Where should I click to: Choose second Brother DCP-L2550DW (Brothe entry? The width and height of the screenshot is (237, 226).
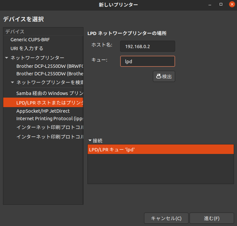click(x=49, y=74)
